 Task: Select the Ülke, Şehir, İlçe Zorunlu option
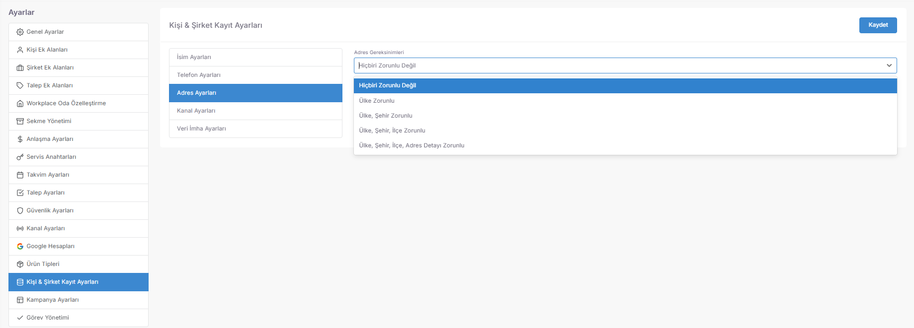[x=625, y=131]
